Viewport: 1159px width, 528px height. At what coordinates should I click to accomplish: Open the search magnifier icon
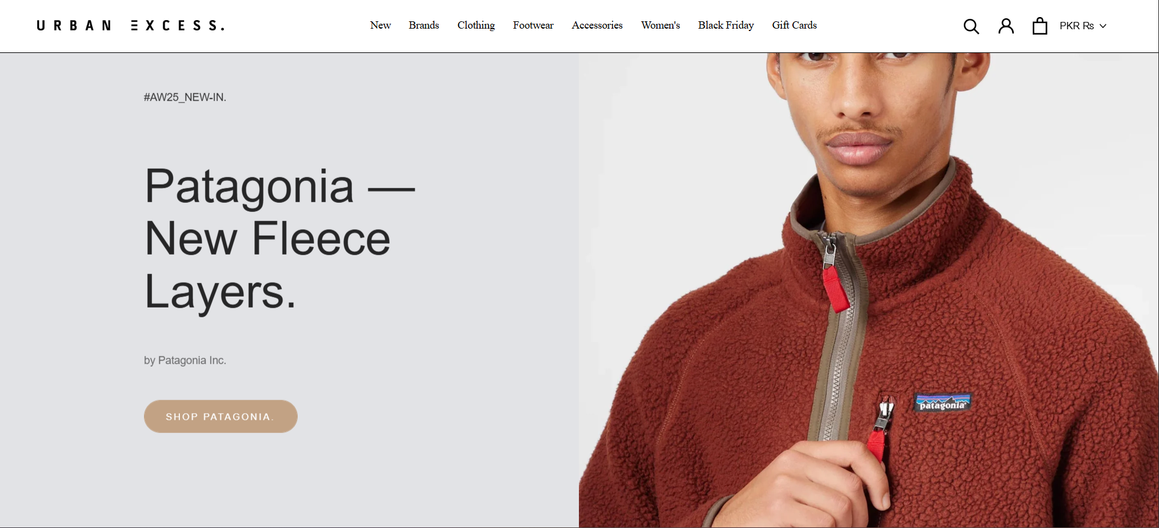point(971,26)
